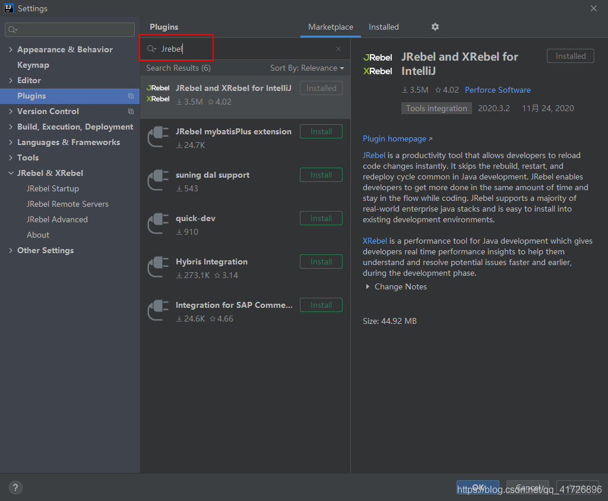Viewport: 608px width, 501px height.
Task: Expand Build, Execution, Deployment section
Action: 11,127
